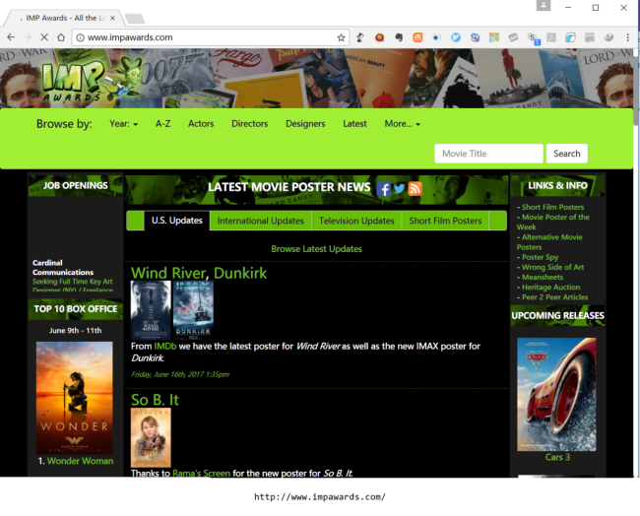Click the browser home button
The width and height of the screenshot is (640, 516).
[x=60, y=37]
